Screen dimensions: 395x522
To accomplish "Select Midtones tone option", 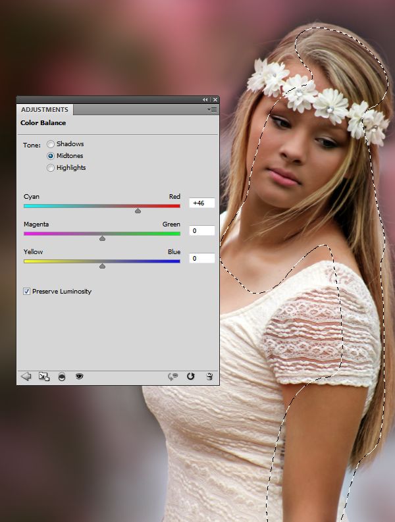I will coord(51,156).
